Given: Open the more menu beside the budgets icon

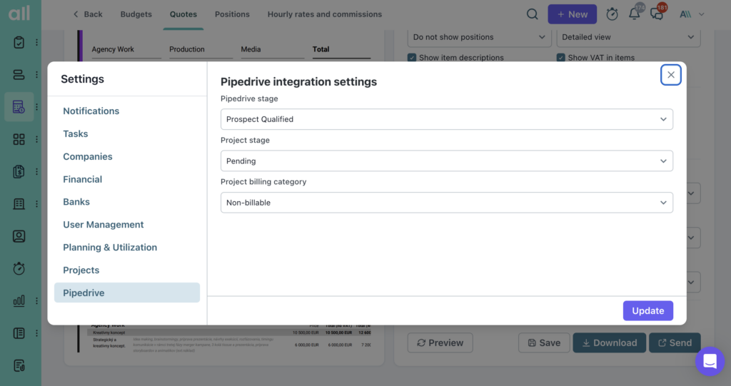Looking at the screenshot, I should click(36, 107).
